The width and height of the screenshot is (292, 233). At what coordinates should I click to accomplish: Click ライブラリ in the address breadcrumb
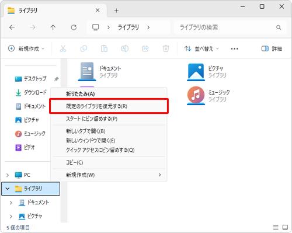tap(128, 27)
